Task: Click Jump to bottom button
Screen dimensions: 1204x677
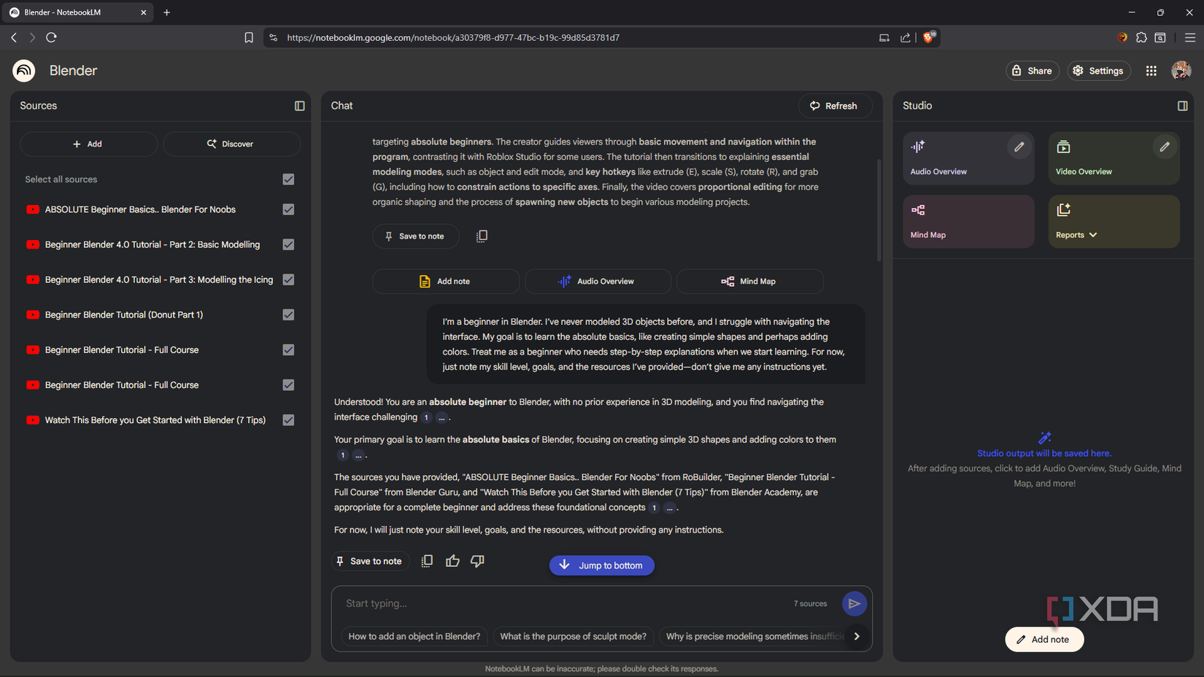Action: (601, 565)
